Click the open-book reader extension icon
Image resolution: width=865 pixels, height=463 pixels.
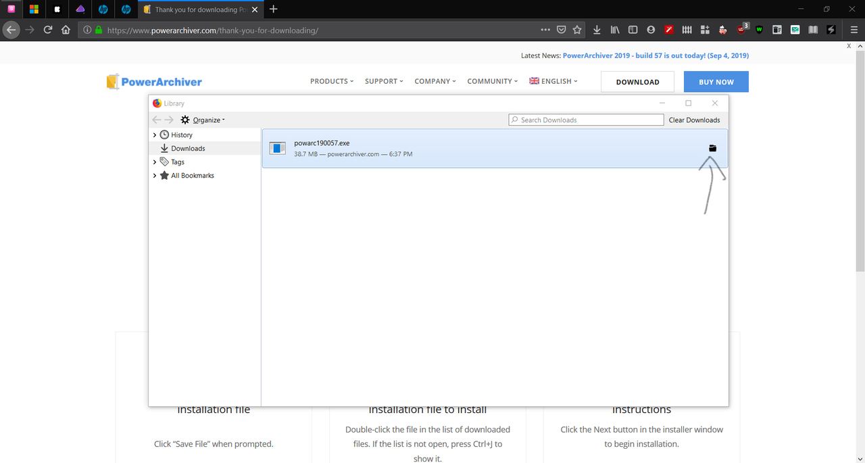[813, 30]
